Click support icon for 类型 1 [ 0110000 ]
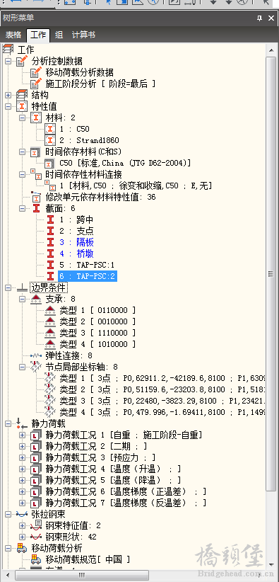The image size is (279, 582). coord(50,310)
